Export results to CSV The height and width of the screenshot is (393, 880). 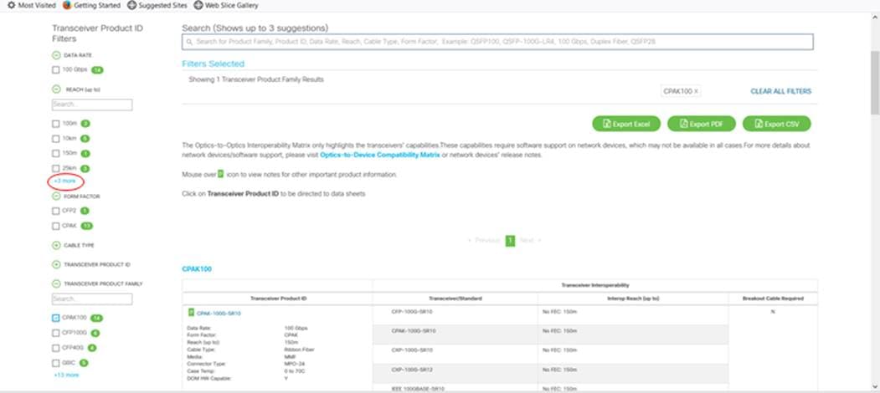click(x=777, y=124)
